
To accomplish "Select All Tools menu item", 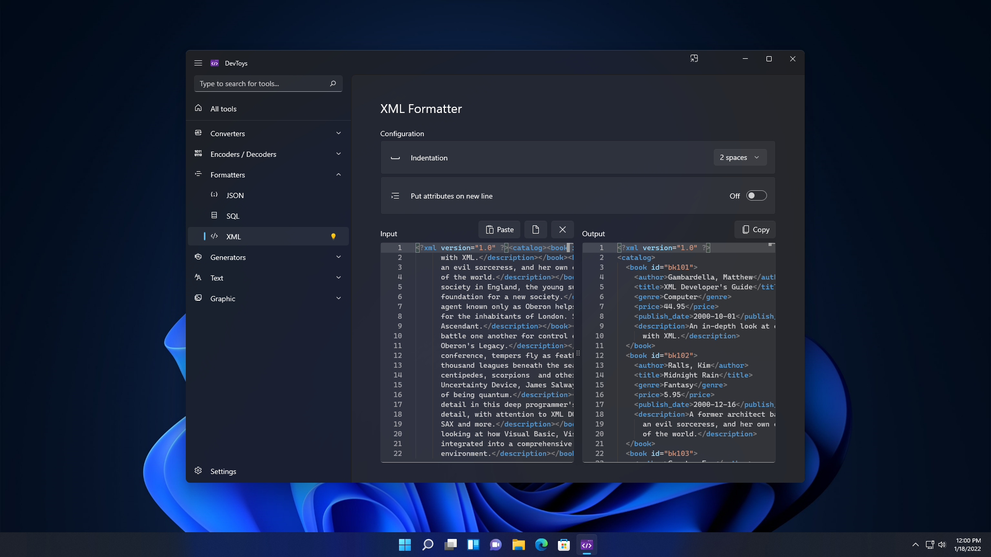I will coord(223,108).
